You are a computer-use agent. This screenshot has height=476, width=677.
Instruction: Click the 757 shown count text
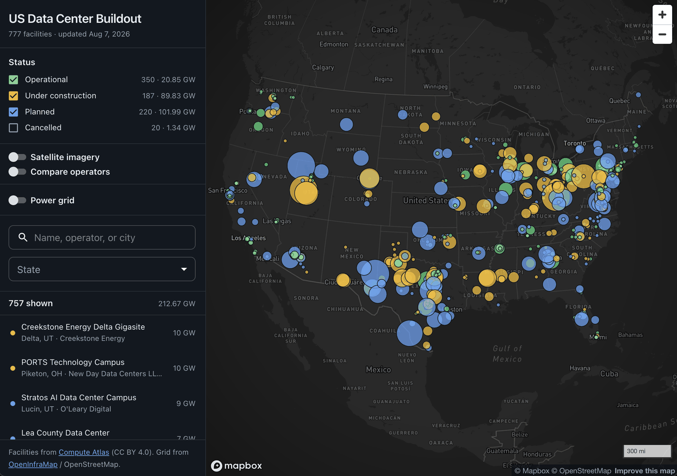click(x=30, y=303)
